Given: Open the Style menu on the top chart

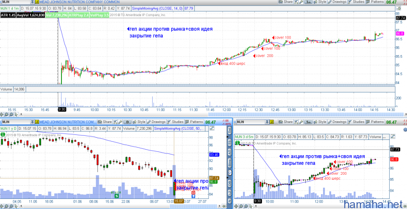Looking at the screenshot, I should click(x=320, y=2).
